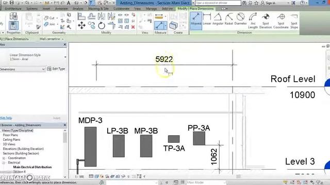Select 3D Views in project browser
The width and height of the screenshot is (330, 185).
click(x=9, y=144)
